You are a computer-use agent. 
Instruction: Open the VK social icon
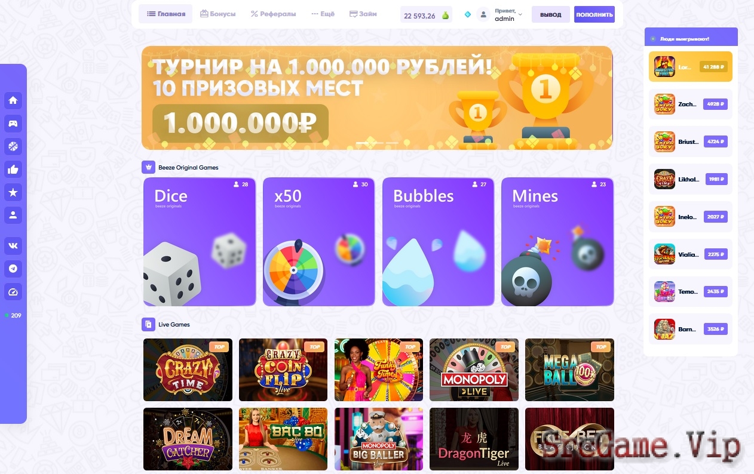pos(13,245)
